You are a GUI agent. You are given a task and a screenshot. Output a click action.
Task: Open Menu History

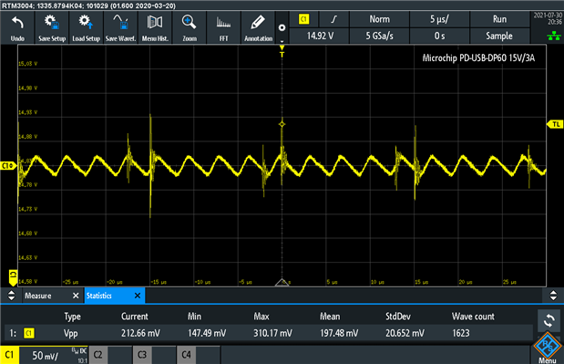point(155,27)
